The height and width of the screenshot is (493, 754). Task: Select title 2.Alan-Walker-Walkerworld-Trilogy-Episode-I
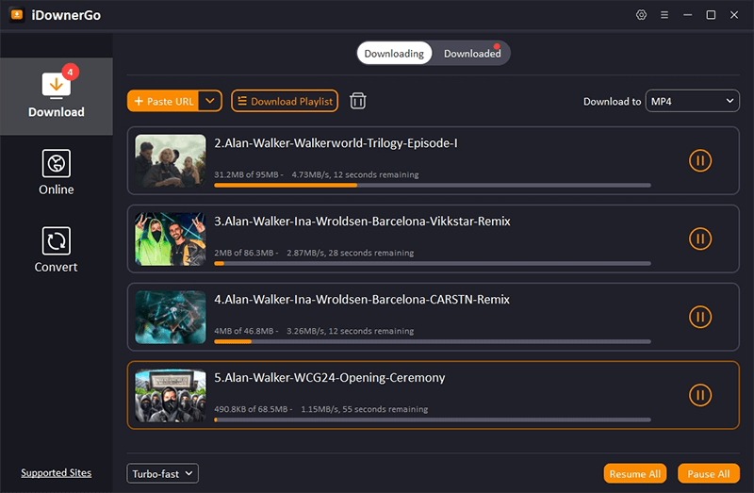[x=336, y=143]
